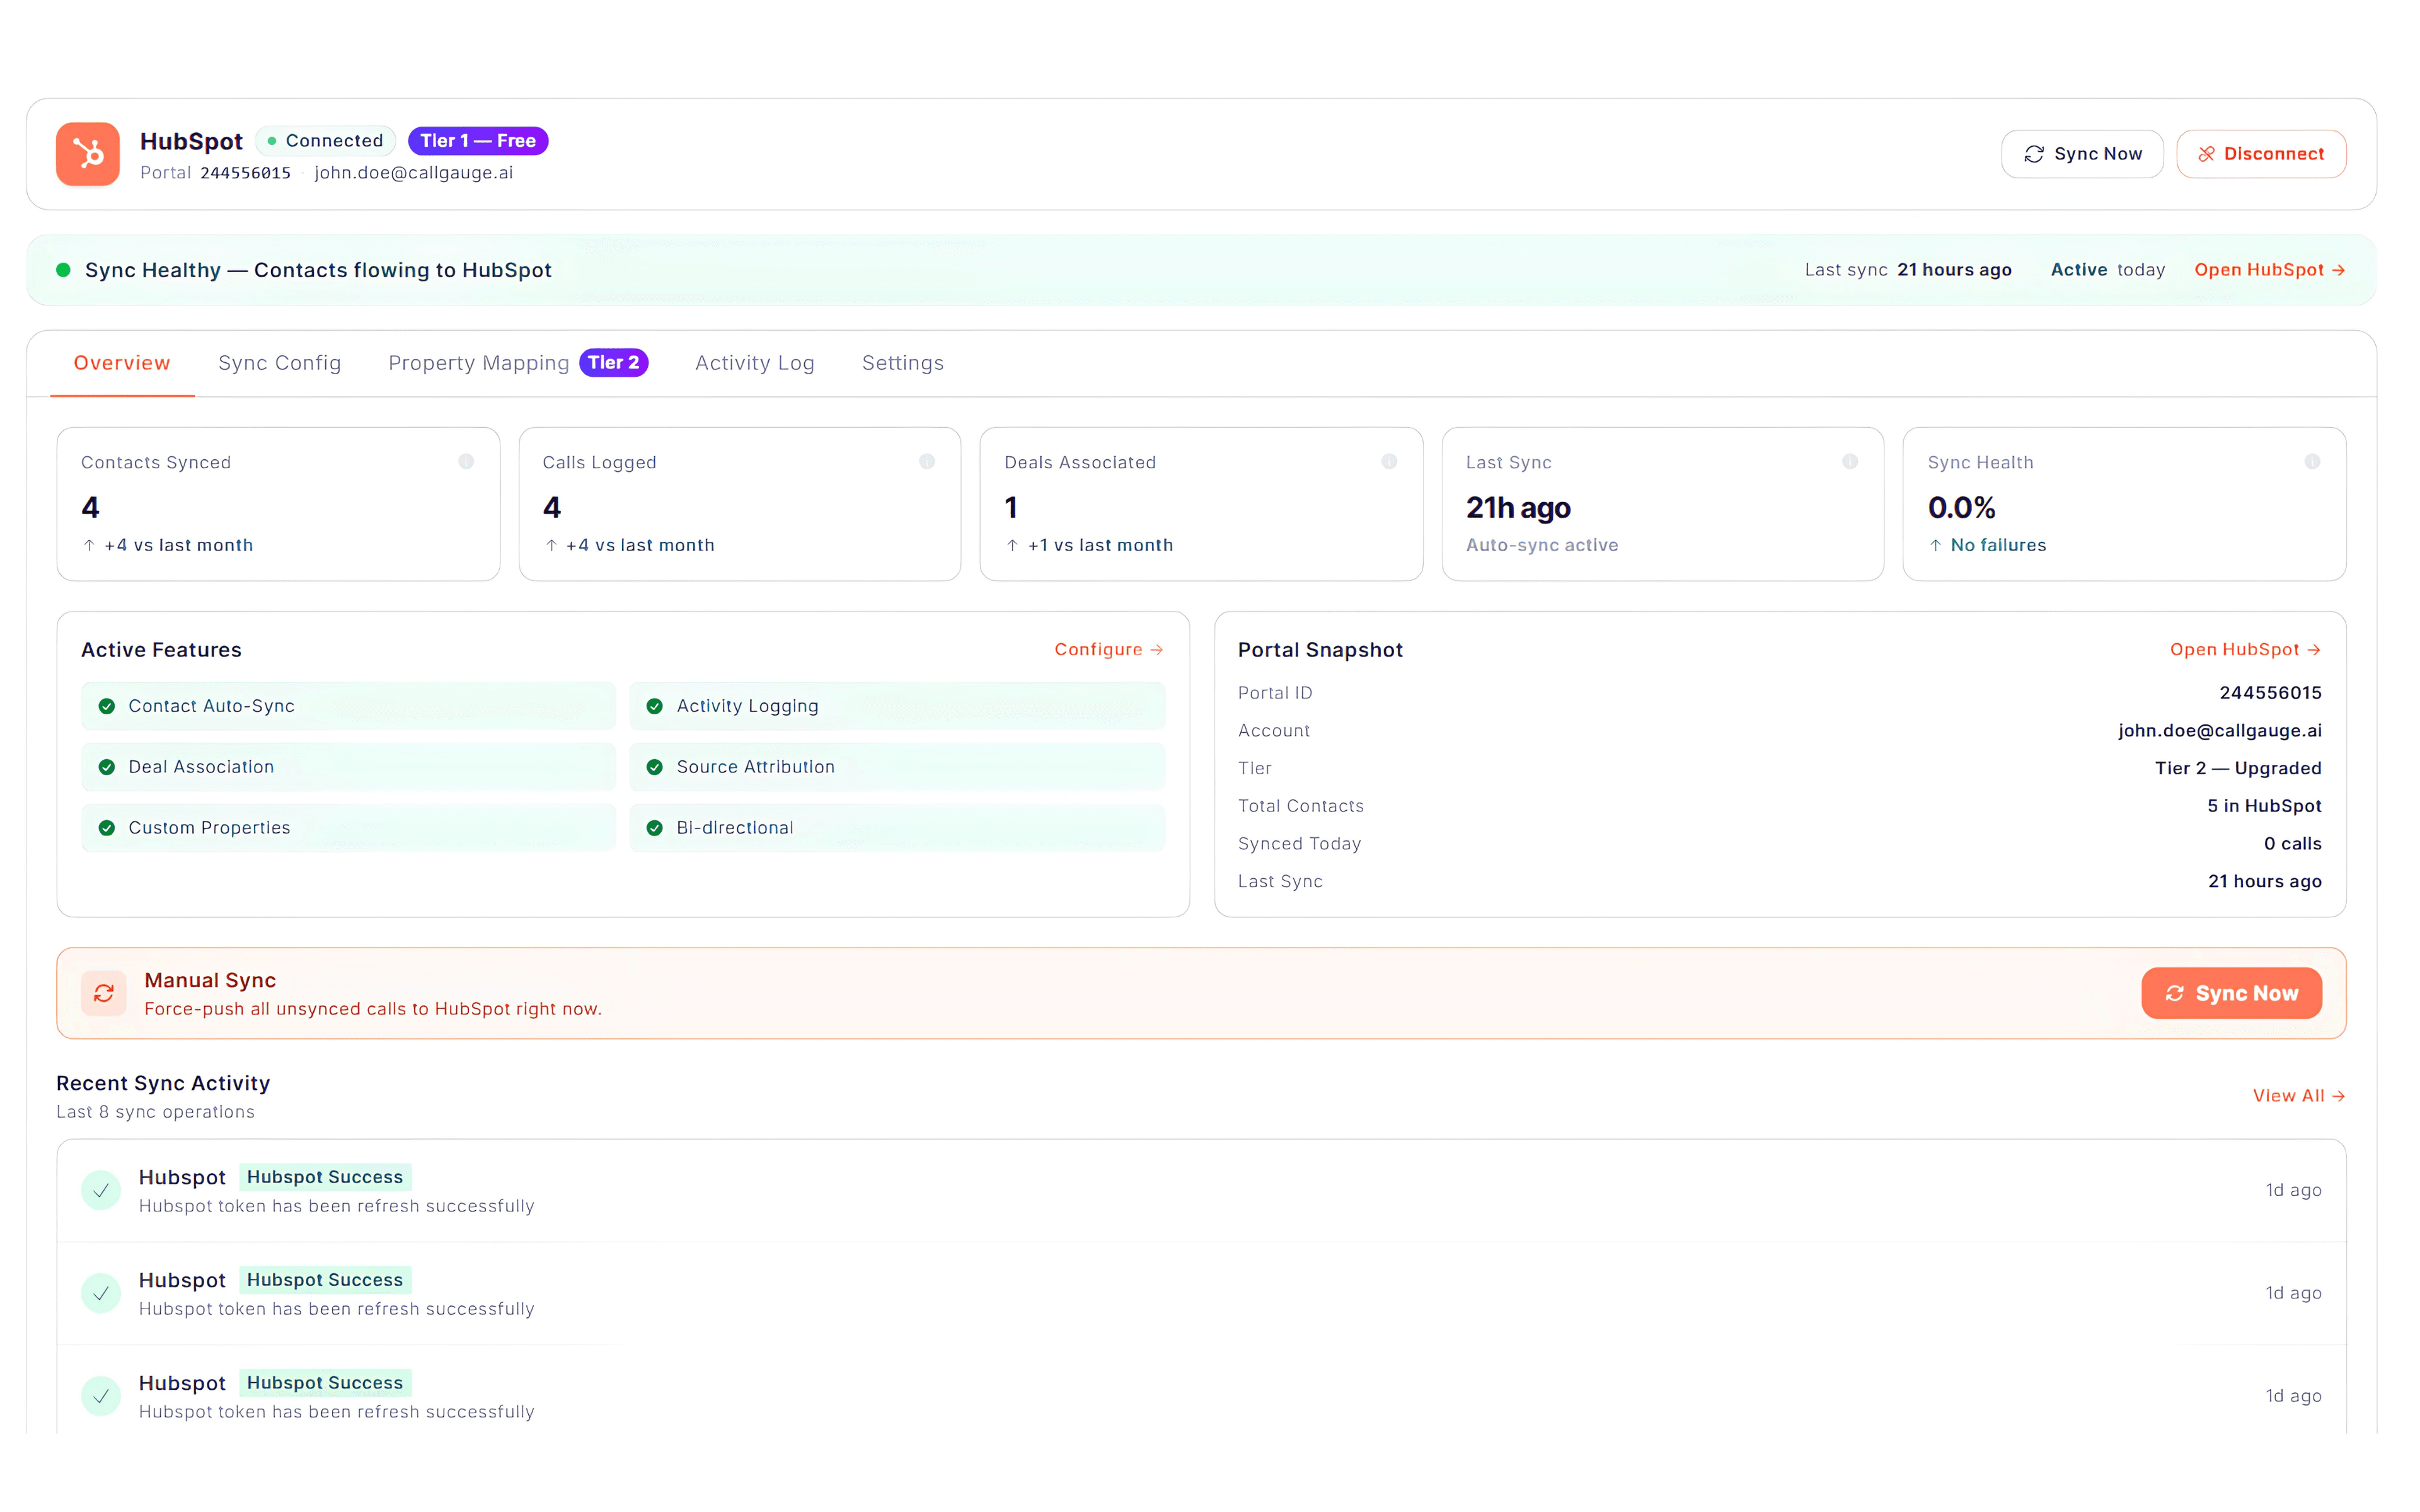Click Configure link in Active Features
This screenshot has height=1512, width=2420.
click(x=1109, y=649)
